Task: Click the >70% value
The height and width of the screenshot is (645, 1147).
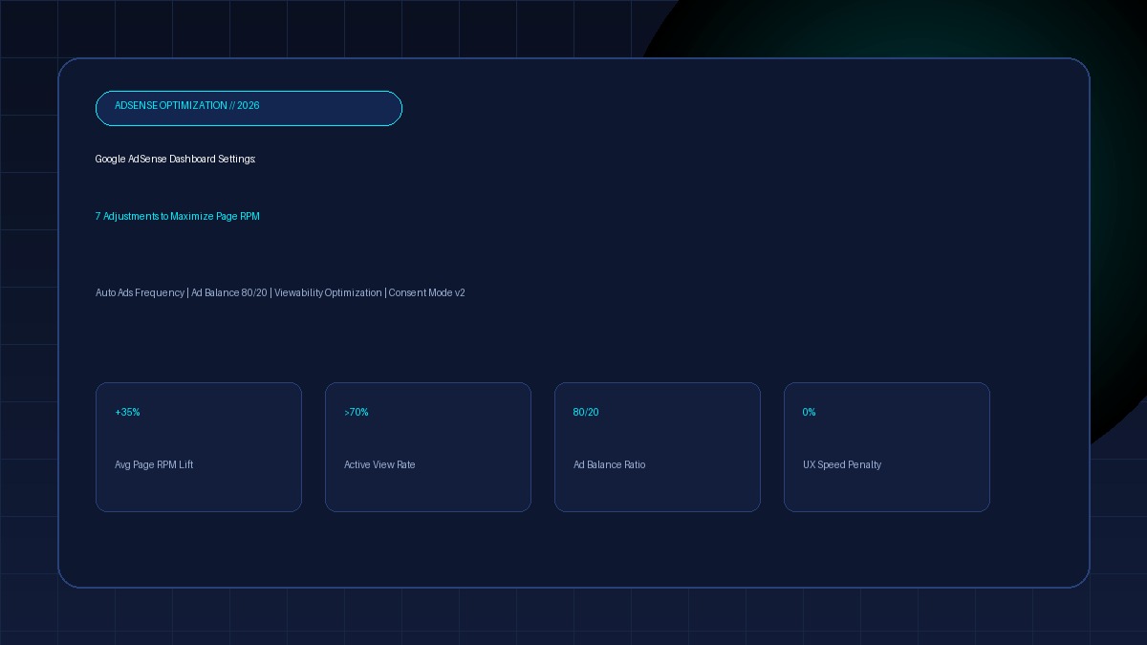Action: pyautogui.click(x=357, y=412)
